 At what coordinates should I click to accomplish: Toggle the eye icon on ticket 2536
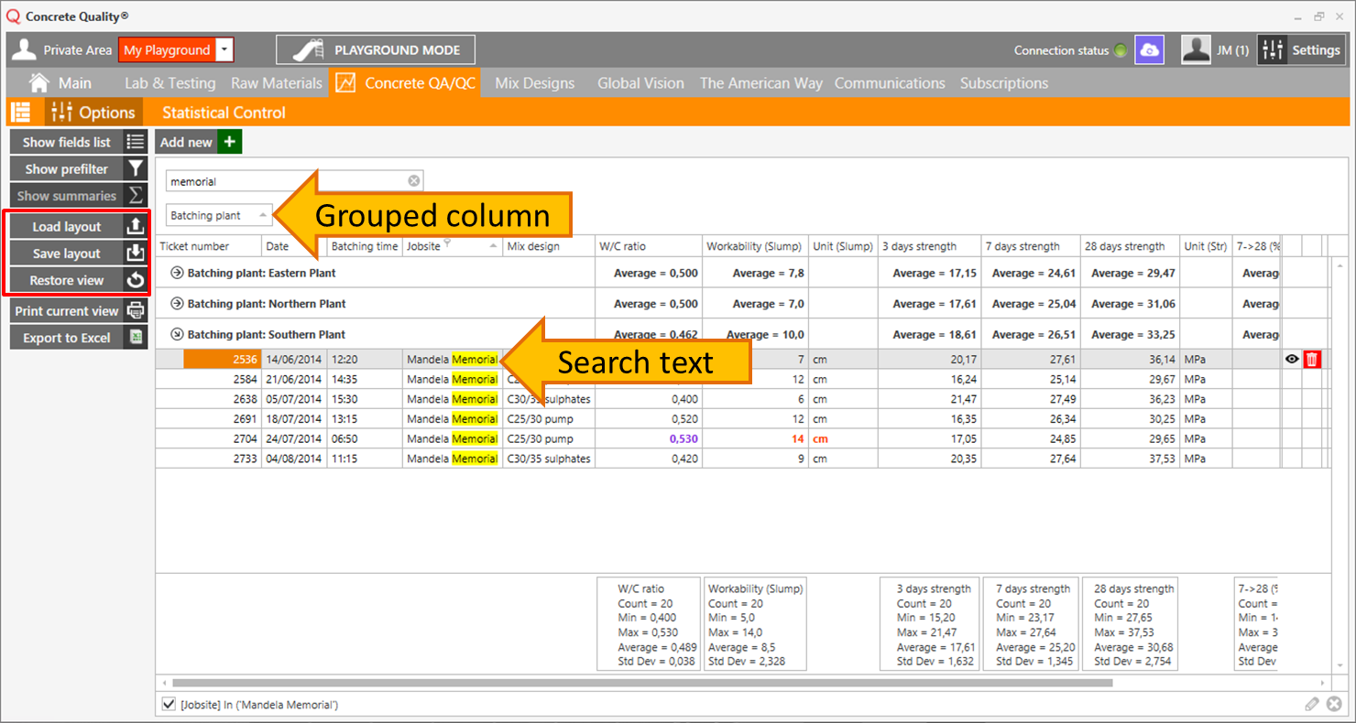pos(1292,360)
